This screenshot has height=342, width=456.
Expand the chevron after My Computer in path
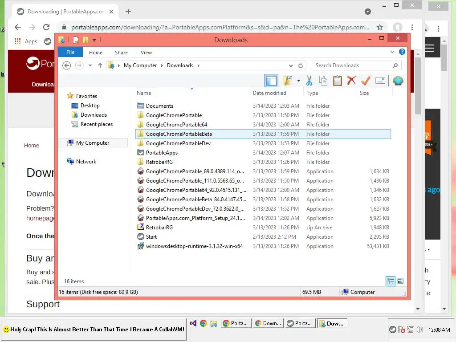(x=162, y=65)
